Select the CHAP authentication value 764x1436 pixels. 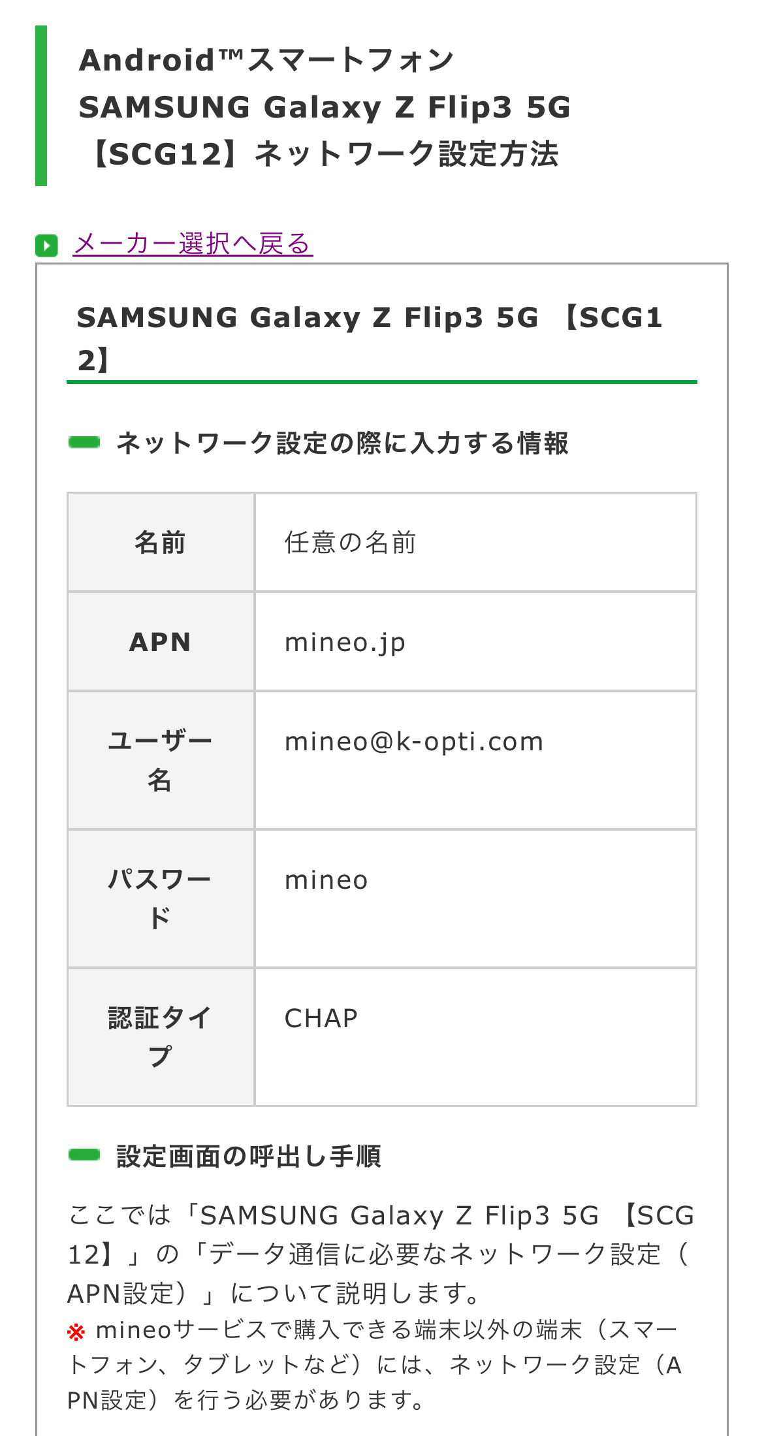(x=321, y=1019)
